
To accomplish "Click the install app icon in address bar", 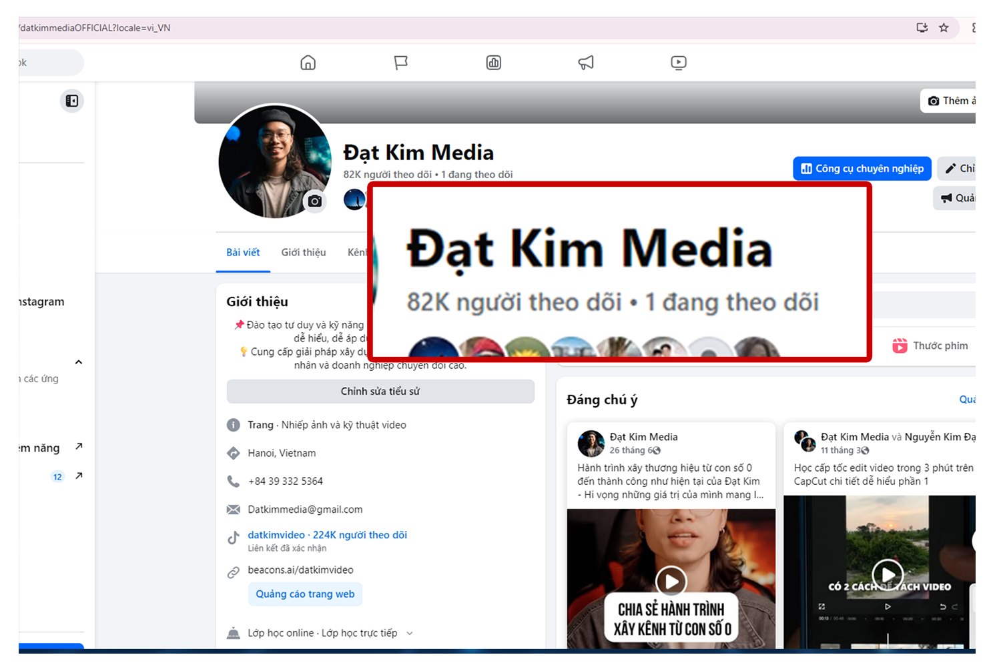I will 922,28.
